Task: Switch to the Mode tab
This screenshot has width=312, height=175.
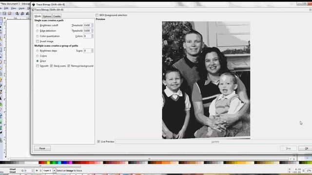Action: [38, 16]
